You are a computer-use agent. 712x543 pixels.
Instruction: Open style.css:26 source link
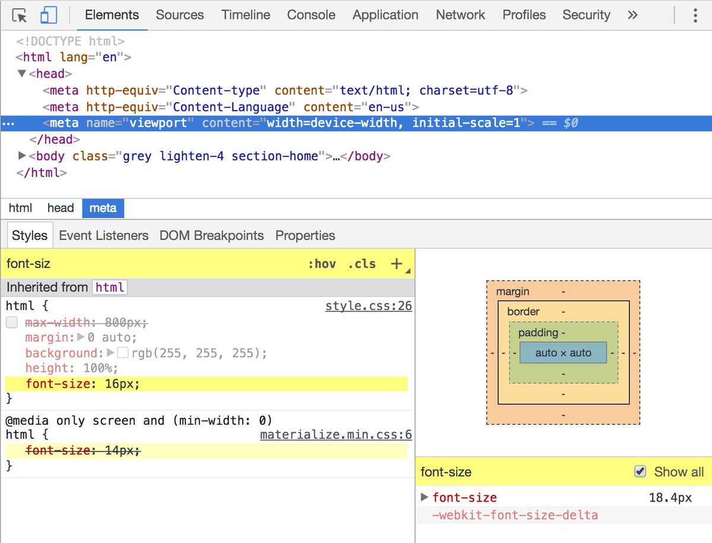click(368, 307)
